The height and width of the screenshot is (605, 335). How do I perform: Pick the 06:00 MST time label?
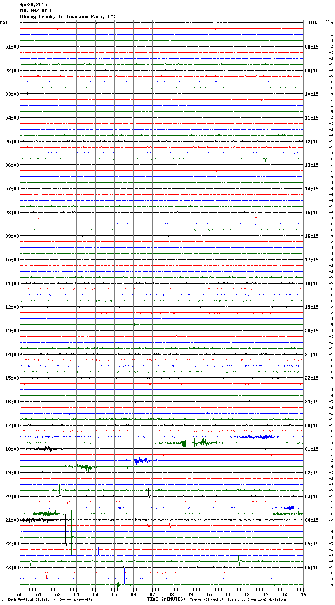click(x=12, y=165)
